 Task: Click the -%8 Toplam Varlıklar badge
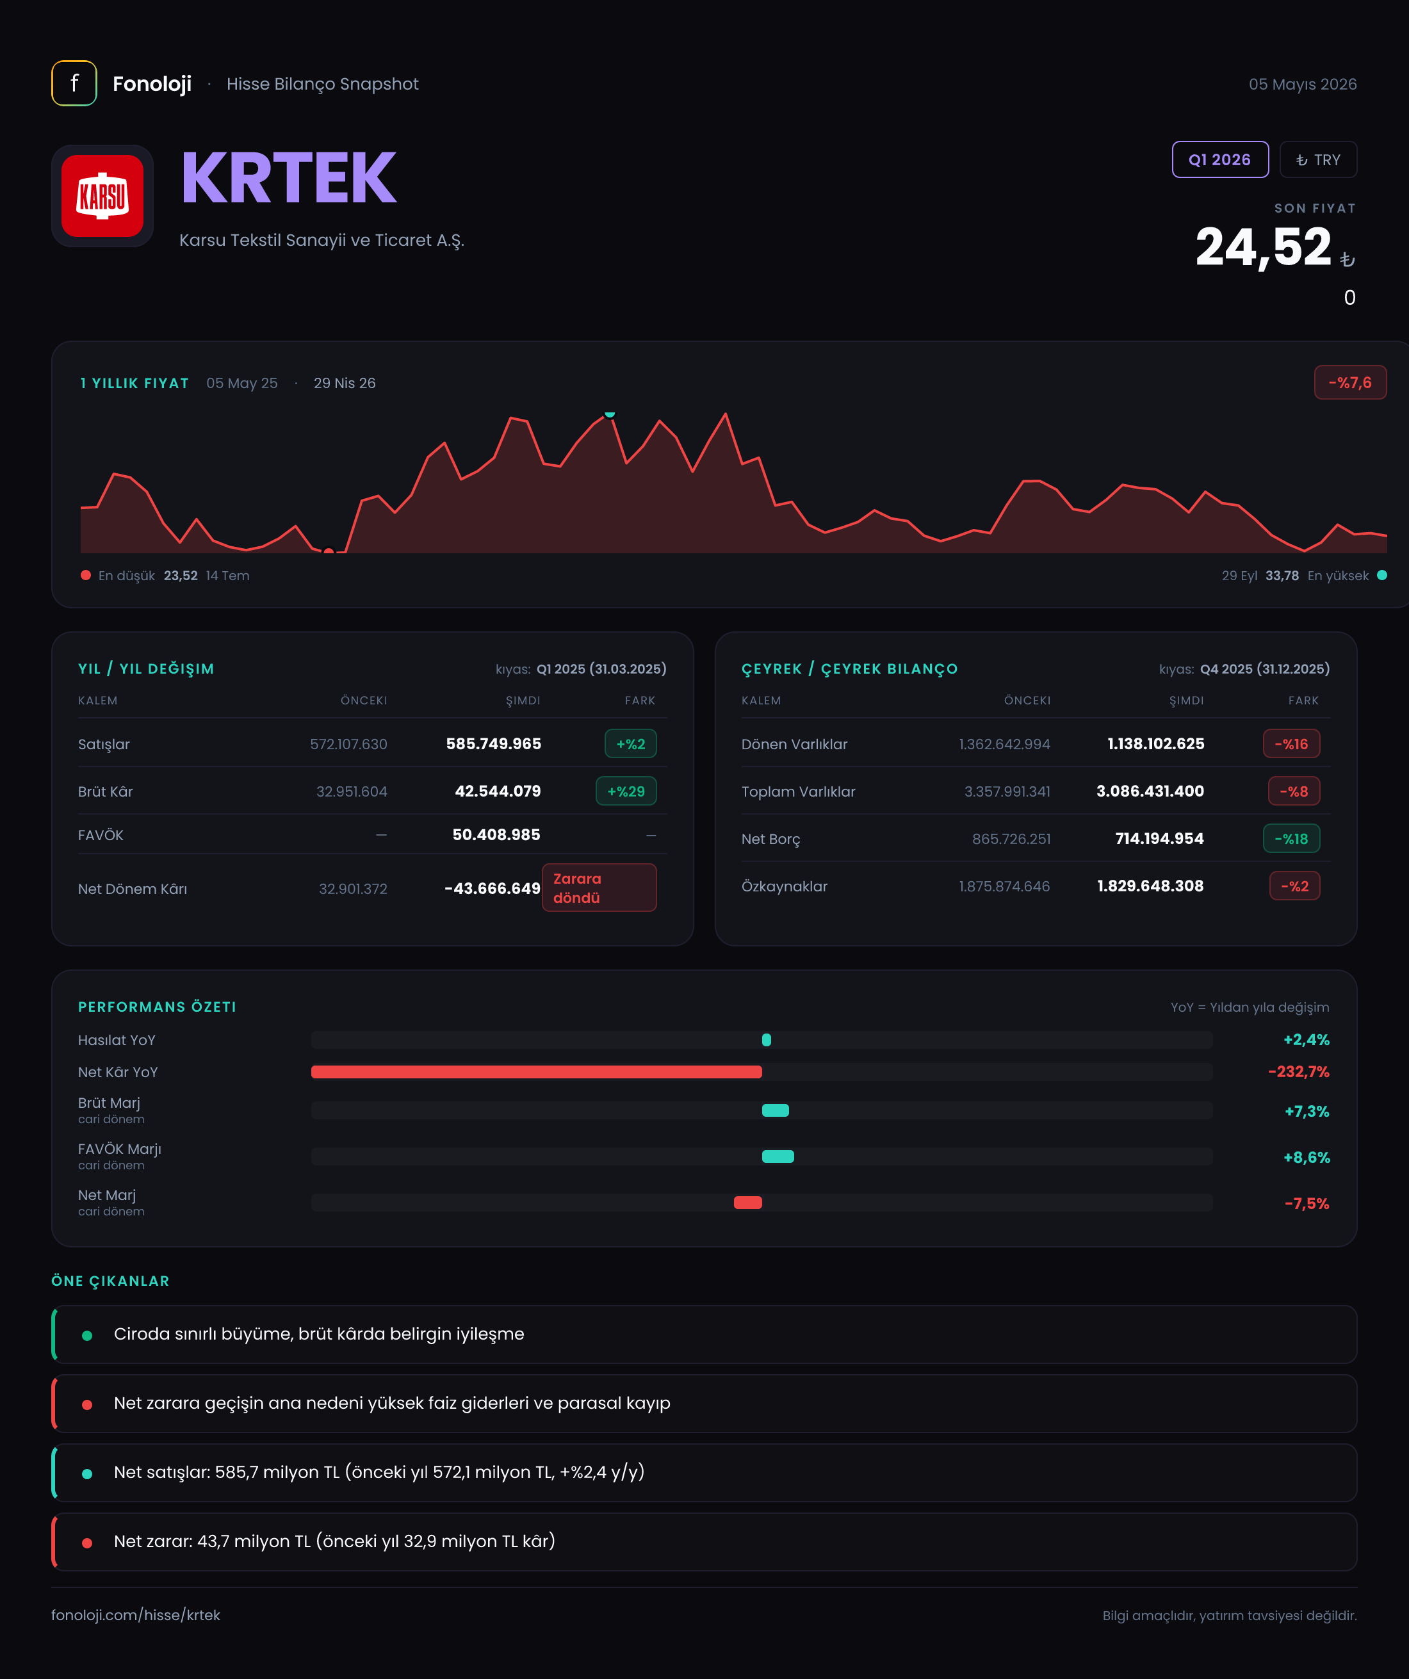click(x=1294, y=791)
